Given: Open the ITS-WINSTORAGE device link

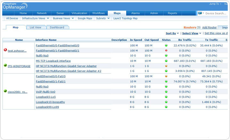Looking at the screenshot, I should pyautogui.click(x=19, y=66).
